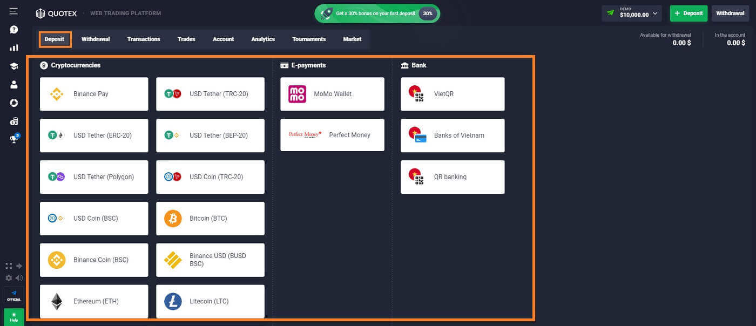Expand the Demo account balance dropdown

[x=632, y=13]
